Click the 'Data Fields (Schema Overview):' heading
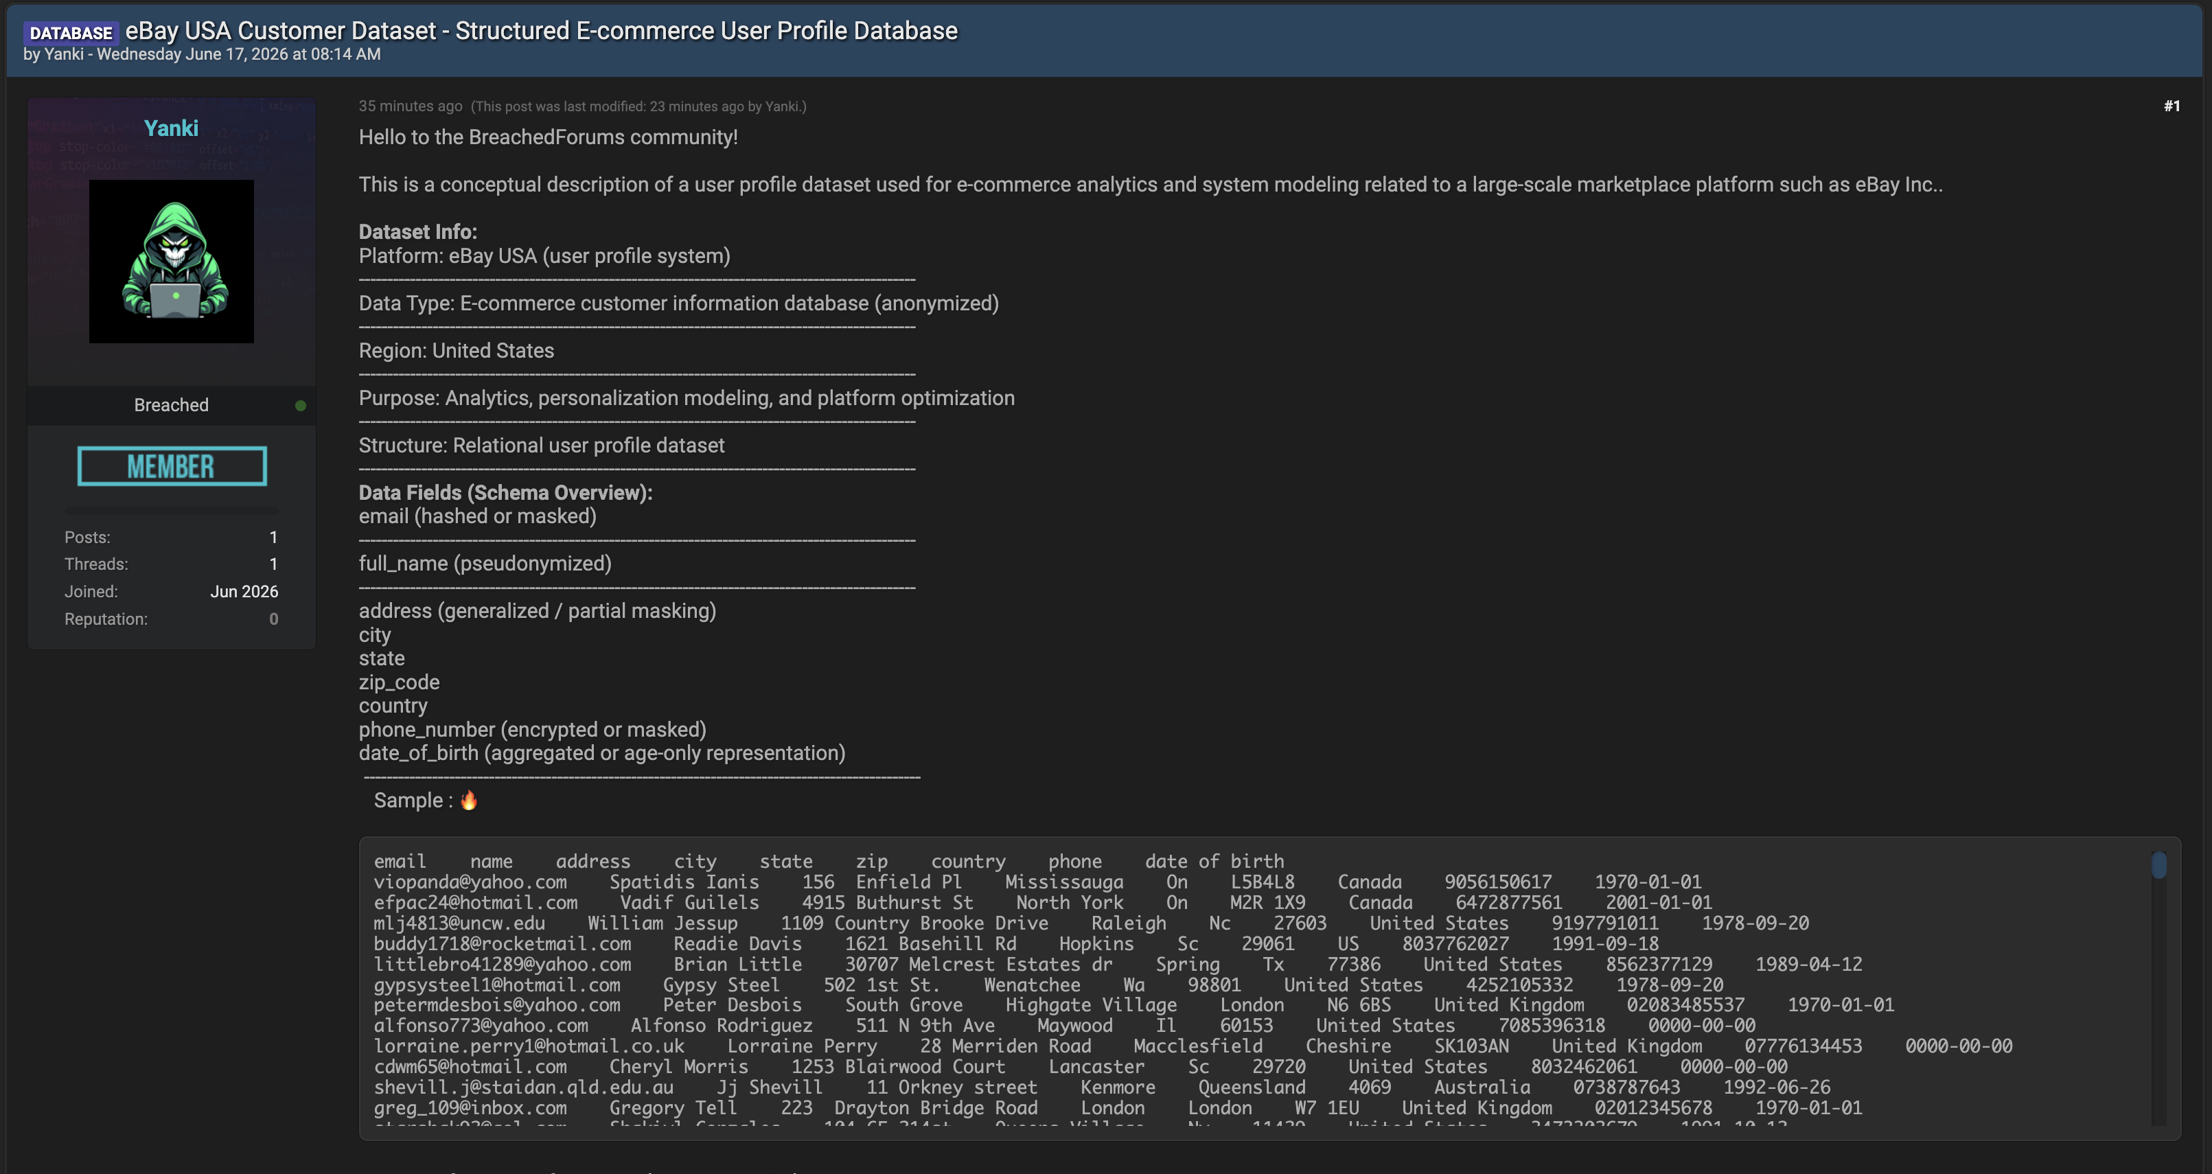Image resolution: width=2212 pixels, height=1174 pixels. pyautogui.click(x=505, y=492)
